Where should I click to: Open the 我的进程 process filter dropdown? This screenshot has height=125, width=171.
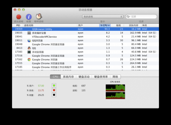pyautogui.click(x=103, y=17)
